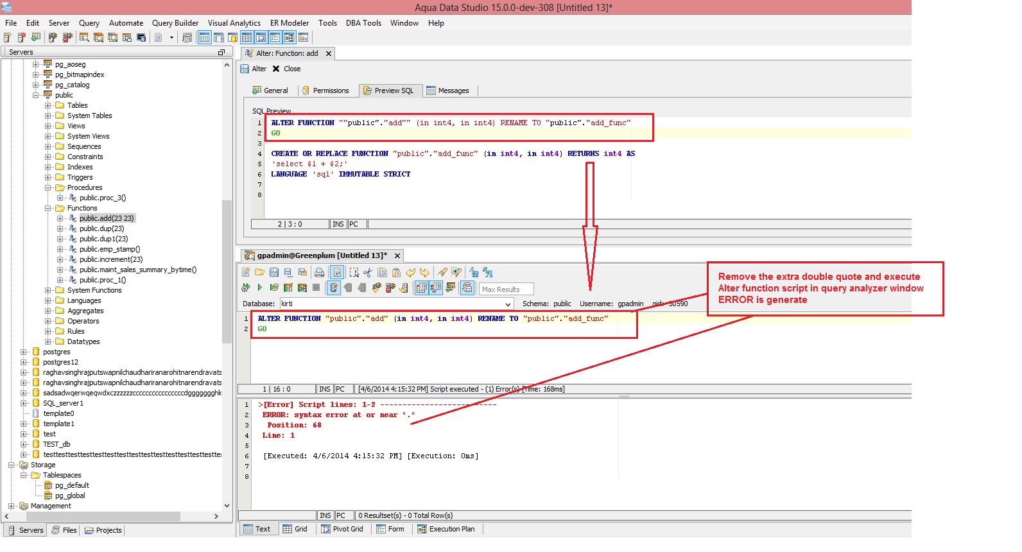Click the Copy icon in query toolbar
The image size is (1022, 552).
click(382, 272)
